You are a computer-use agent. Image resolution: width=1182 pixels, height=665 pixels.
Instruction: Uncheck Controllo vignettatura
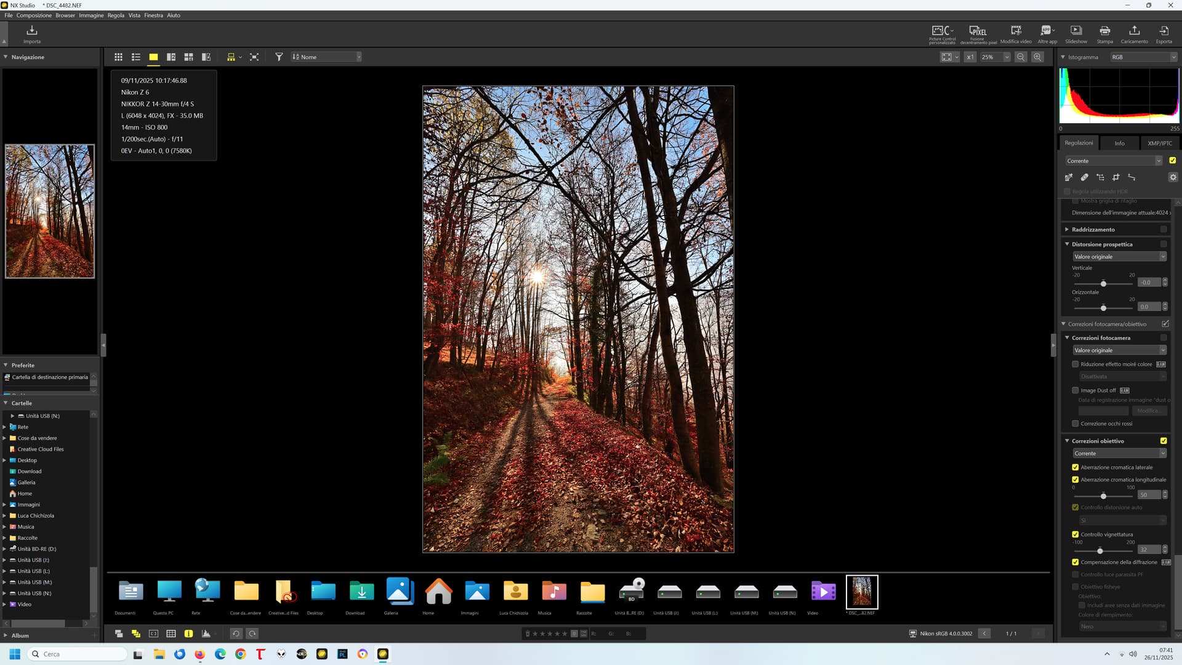(x=1075, y=534)
